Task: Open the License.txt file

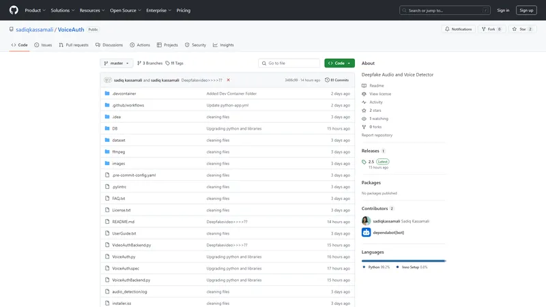Action: click(x=121, y=210)
